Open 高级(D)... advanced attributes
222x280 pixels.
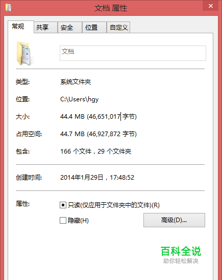click(x=174, y=220)
